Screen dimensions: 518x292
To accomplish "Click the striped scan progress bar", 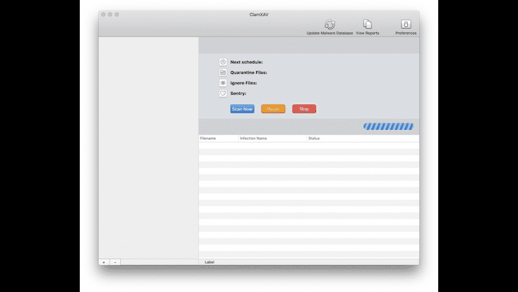I will tap(388, 126).
